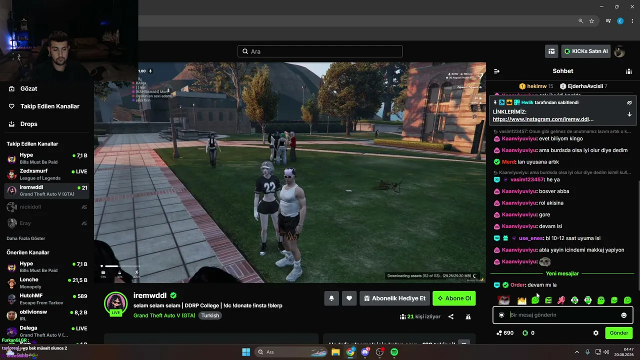This screenshot has width=640, height=360.
Task: Expand the pinned message with the down arrow
Action: (629, 114)
